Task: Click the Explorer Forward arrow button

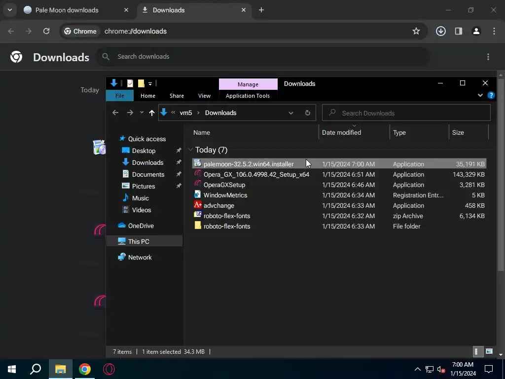Action: (130, 113)
